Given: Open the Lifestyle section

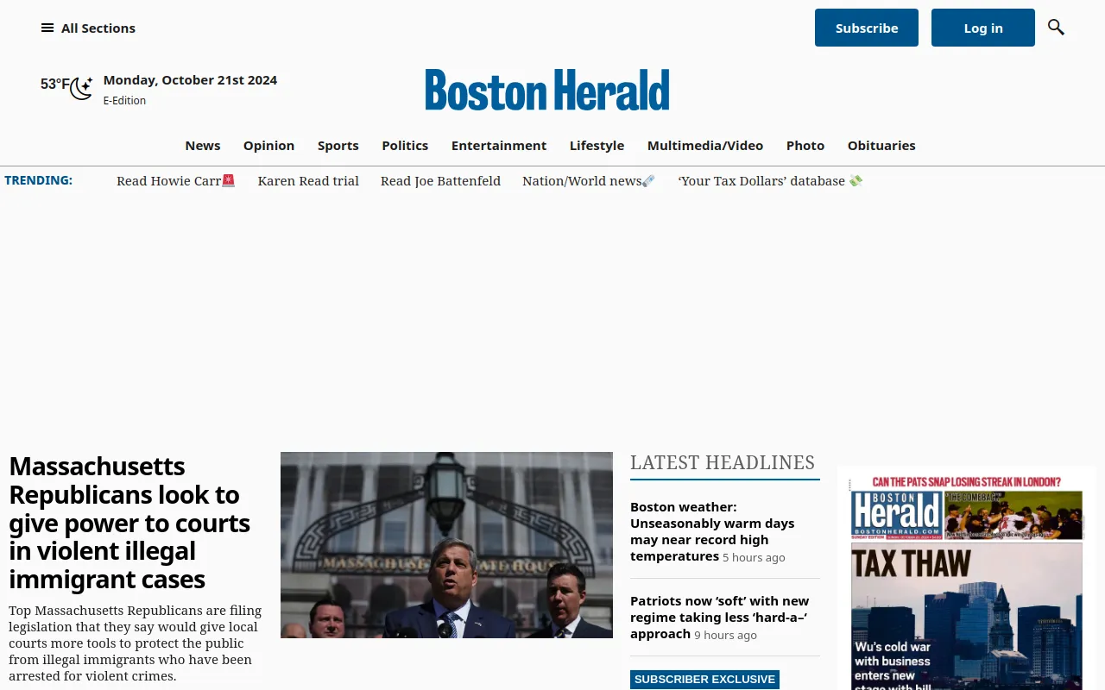Looking at the screenshot, I should point(597,145).
